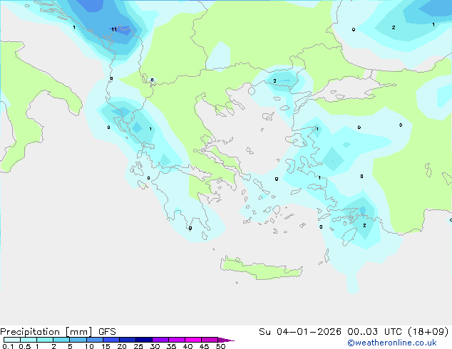Click the legend label '25'

click(138, 346)
